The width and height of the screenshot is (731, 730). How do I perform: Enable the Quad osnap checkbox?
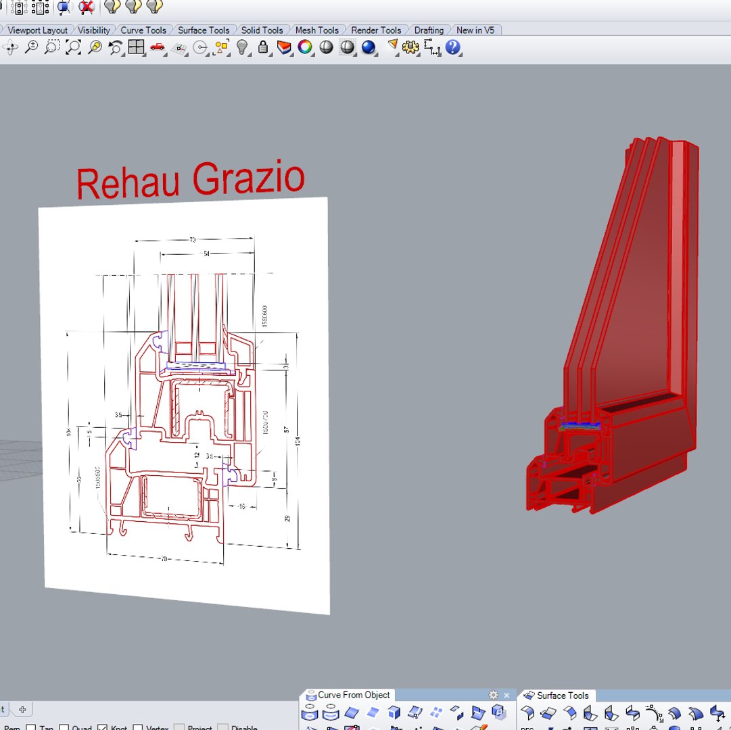tap(64, 727)
